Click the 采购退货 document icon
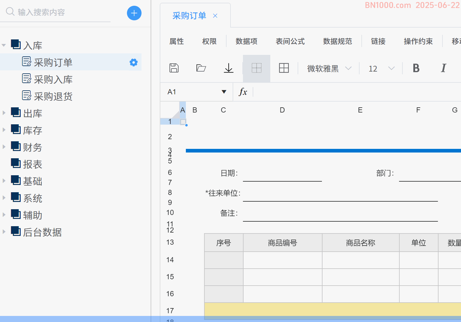The height and width of the screenshot is (322, 461). 27,95
